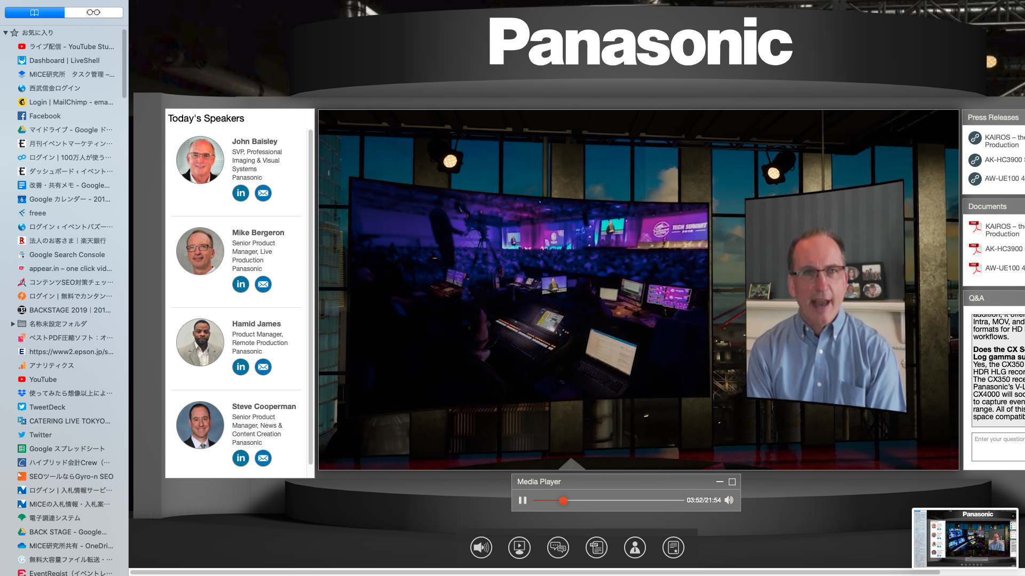
Task: Open the appear.in bookmark
Action: tap(65, 269)
